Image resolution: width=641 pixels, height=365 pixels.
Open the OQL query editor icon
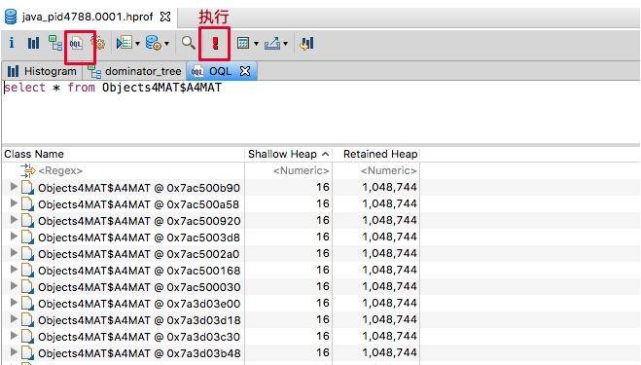pos(77,43)
